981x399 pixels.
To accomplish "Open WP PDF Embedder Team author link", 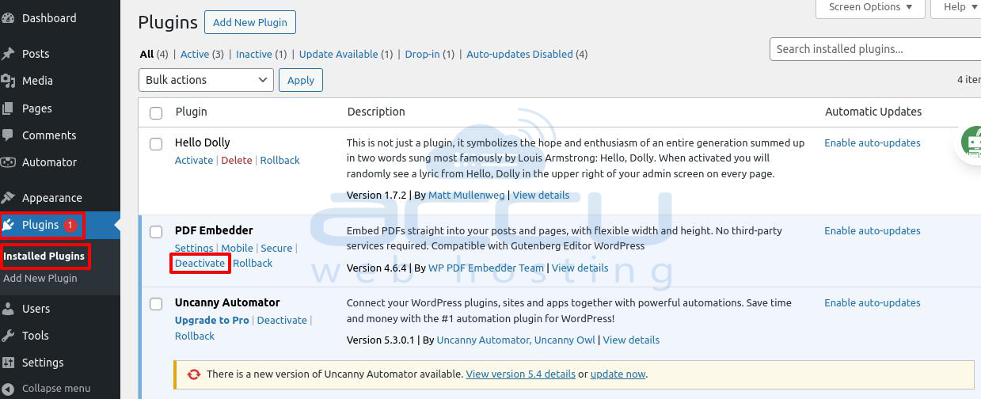I will pos(486,268).
